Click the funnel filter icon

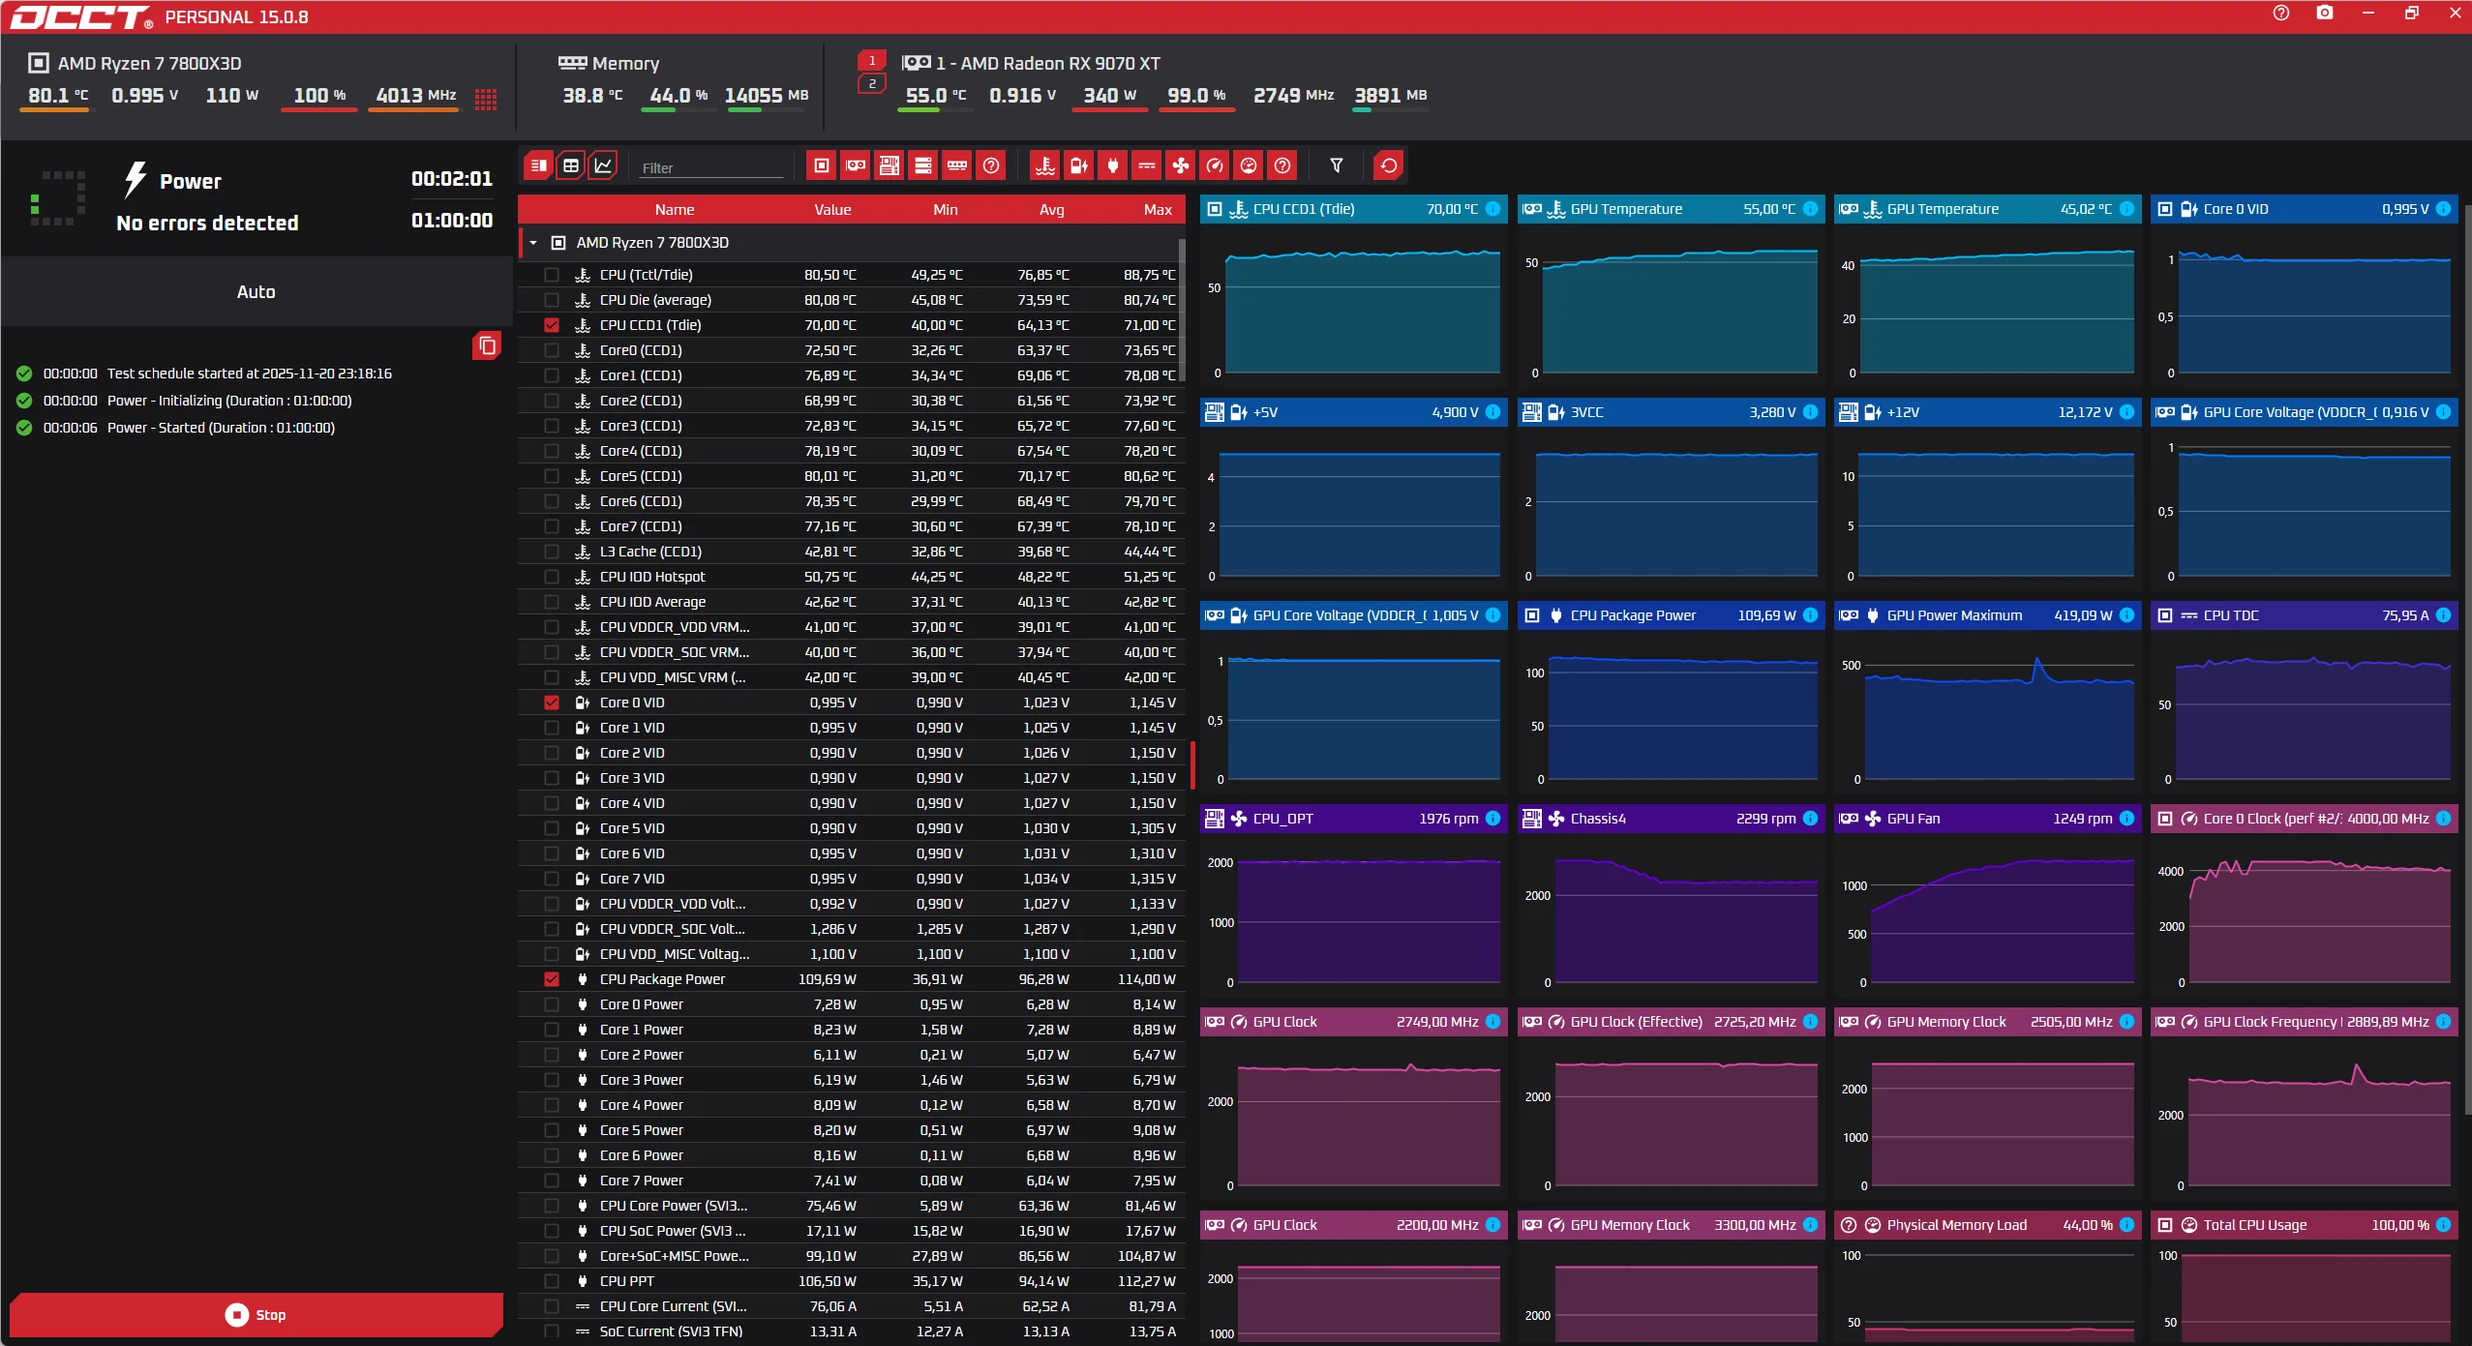tap(1336, 165)
